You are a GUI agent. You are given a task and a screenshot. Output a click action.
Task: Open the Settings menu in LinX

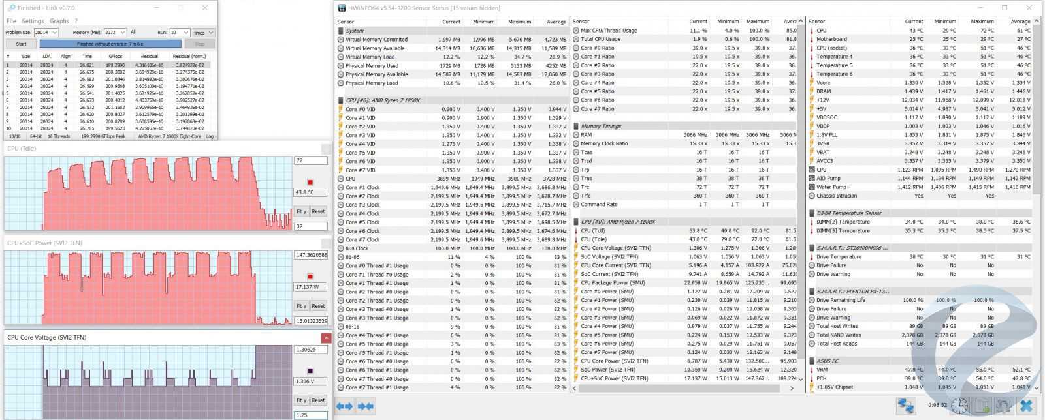(33, 21)
